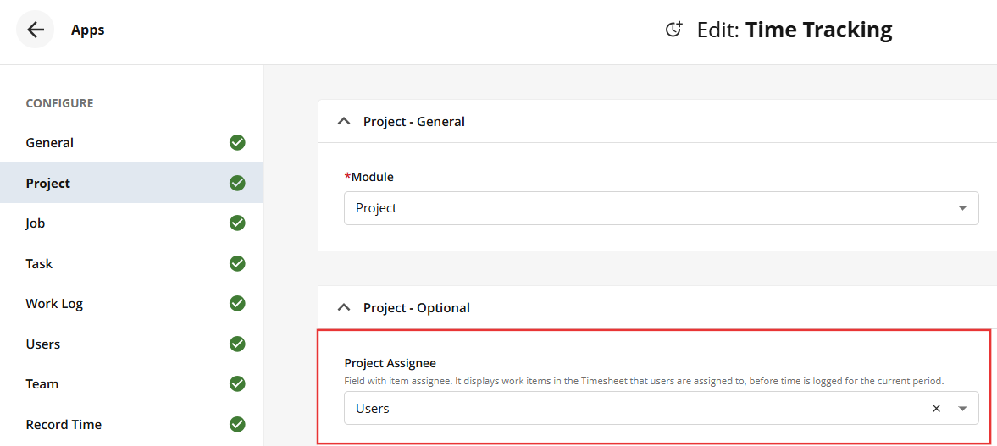997x446 pixels.
Task: Click green checkmark beside Team
Action: pyautogui.click(x=237, y=383)
